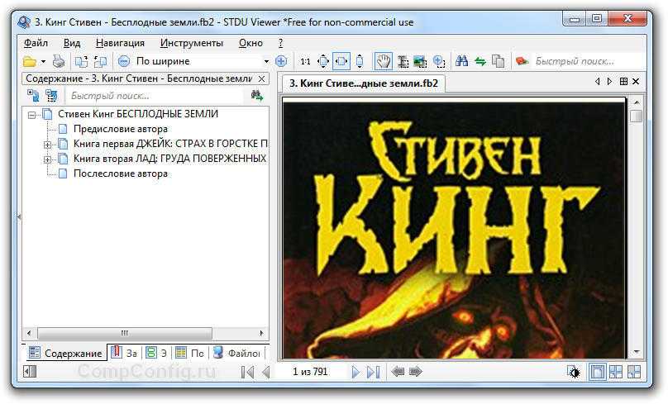Zoom in with the plus magnifier button
Screen dimensions: 668x404
281,62
